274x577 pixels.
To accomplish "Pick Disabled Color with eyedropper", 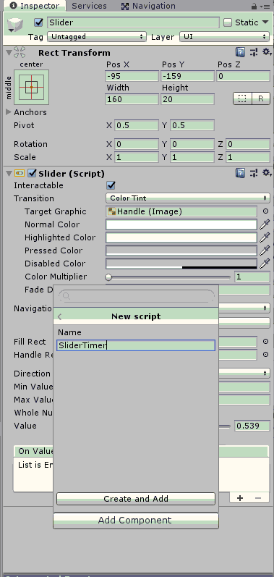I will coord(265,264).
